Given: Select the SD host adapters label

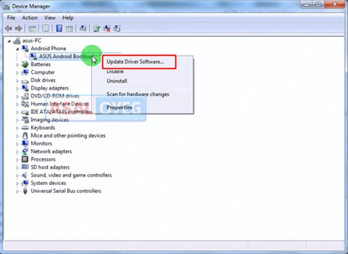Looking at the screenshot, I should (50, 167).
